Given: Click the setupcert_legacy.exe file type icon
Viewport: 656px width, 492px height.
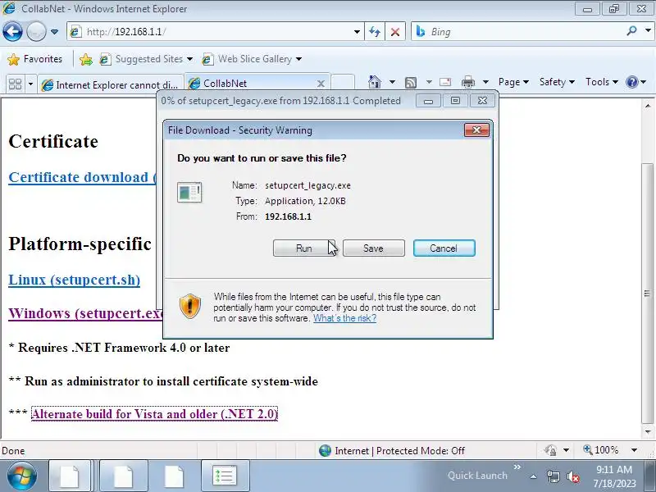Looking at the screenshot, I should pos(189,193).
